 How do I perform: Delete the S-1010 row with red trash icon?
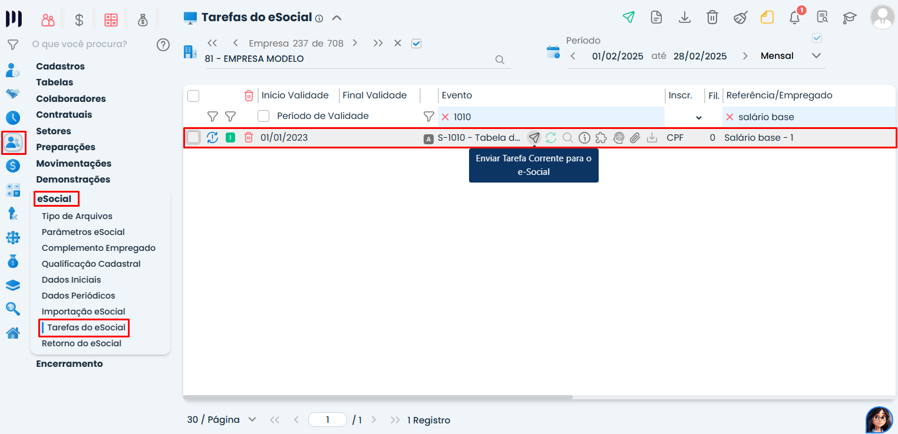point(249,137)
